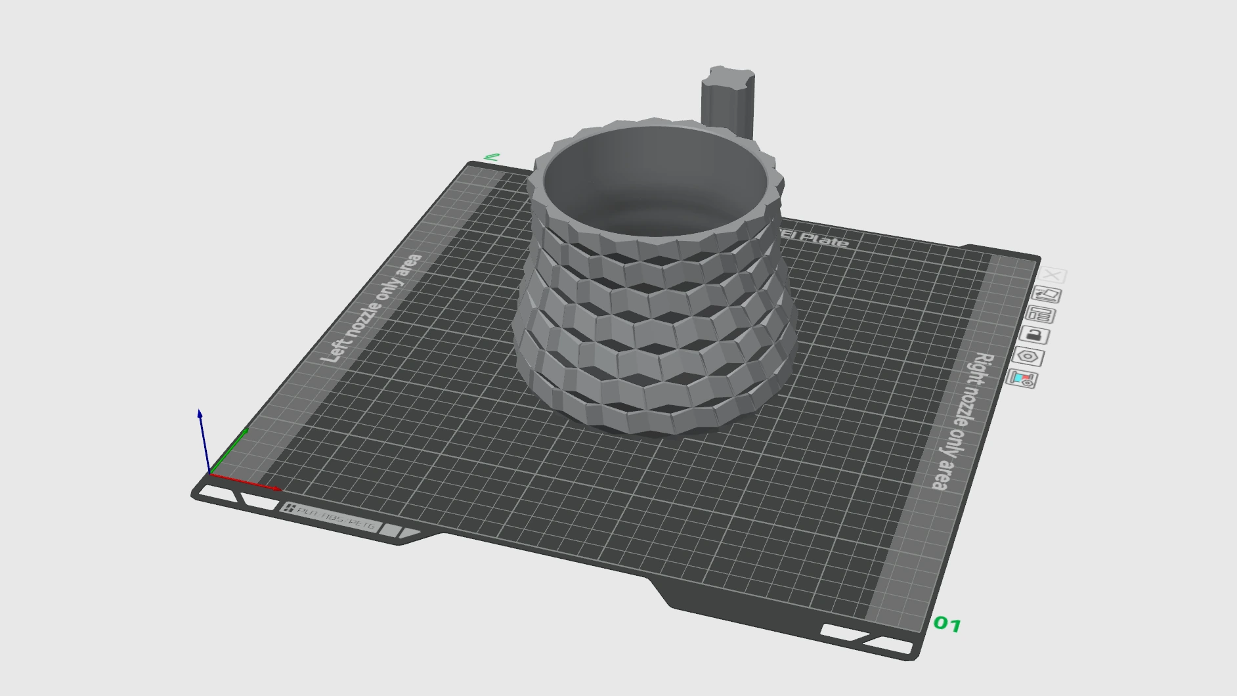The width and height of the screenshot is (1237, 696).
Task: Auto-orient objects on this plate icon
Action: (1047, 295)
